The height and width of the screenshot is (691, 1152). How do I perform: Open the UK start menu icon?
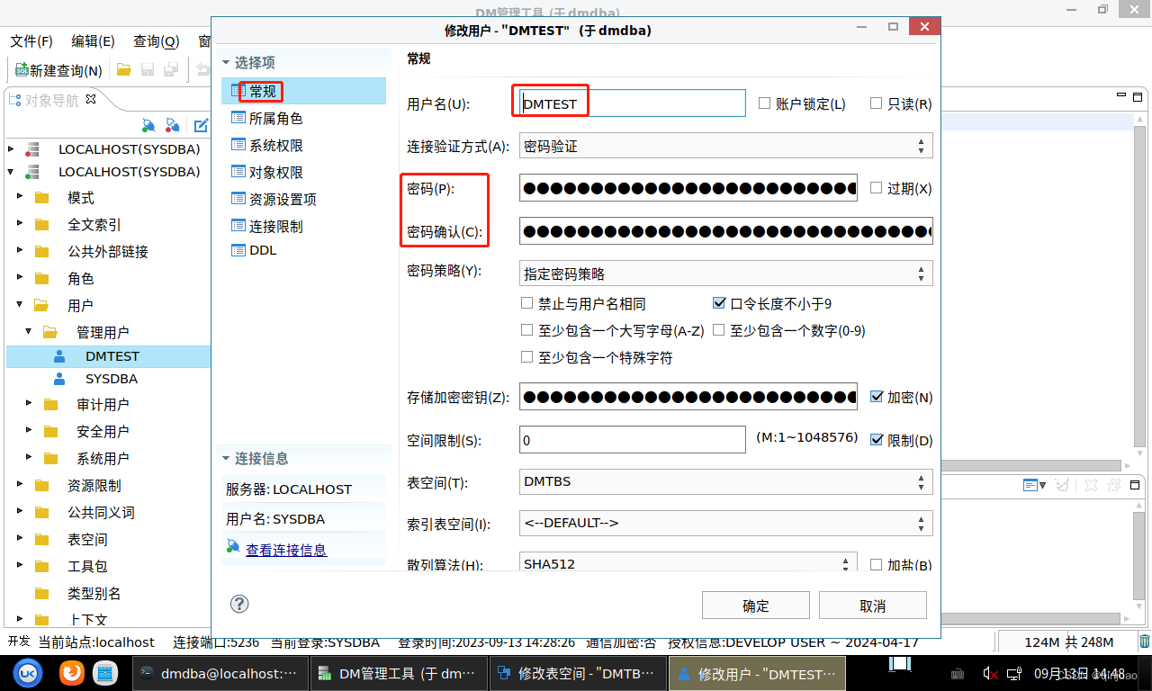(x=28, y=673)
